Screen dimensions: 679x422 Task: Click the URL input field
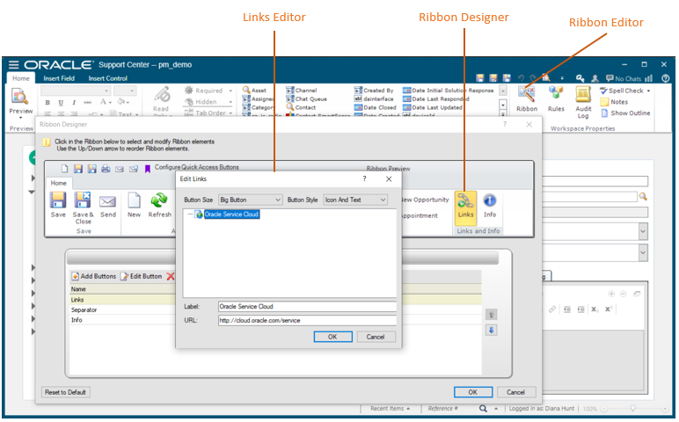pos(307,320)
